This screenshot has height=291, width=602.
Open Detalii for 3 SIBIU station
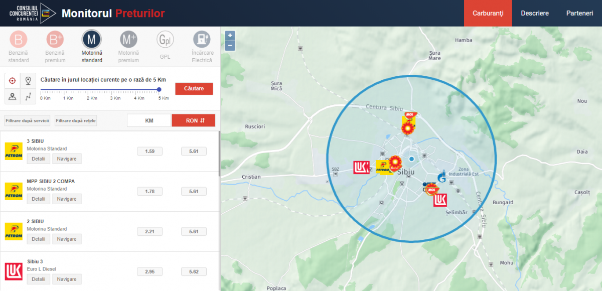coord(39,159)
